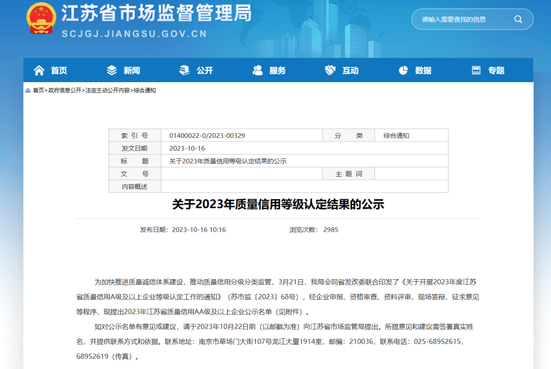Click the national emblem logo
This screenshot has height=369, width=551.
(40, 18)
